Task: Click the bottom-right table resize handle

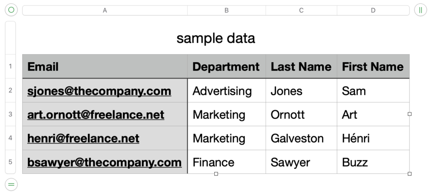Action: [x=410, y=174]
